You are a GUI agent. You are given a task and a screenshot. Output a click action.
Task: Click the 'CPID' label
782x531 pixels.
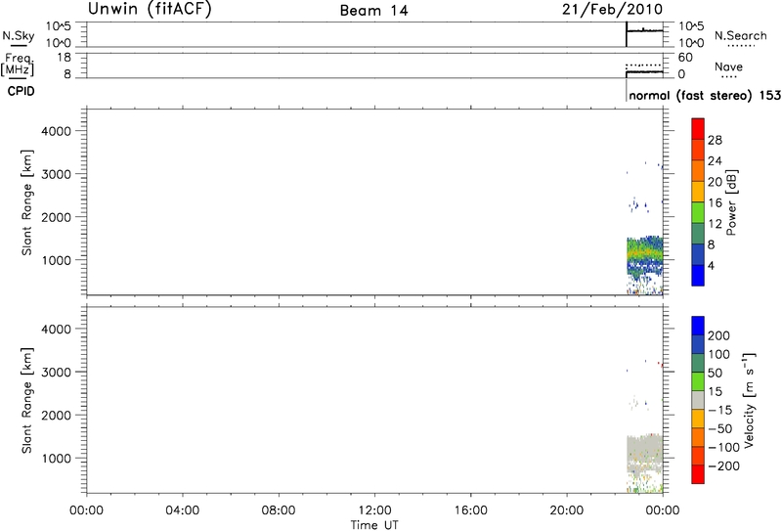[21, 91]
